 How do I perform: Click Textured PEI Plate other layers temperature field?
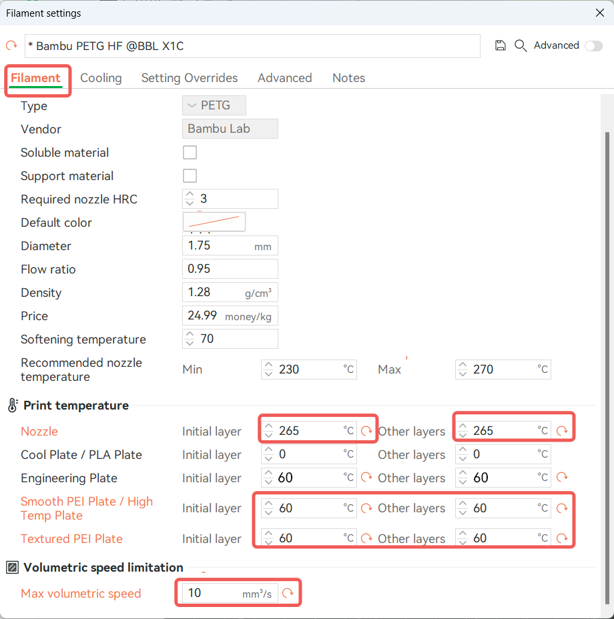click(x=503, y=538)
